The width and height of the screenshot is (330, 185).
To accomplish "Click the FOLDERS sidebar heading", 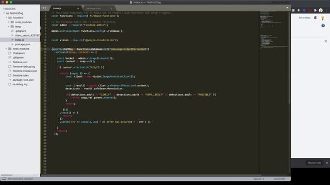I will 9,9.
